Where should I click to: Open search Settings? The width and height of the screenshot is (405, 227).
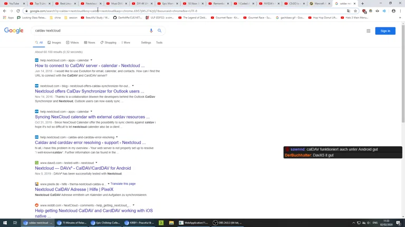coord(146,43)
